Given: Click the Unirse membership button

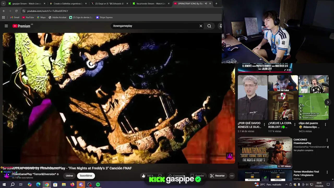Looking at the screenshot, I should coord(69,176).
